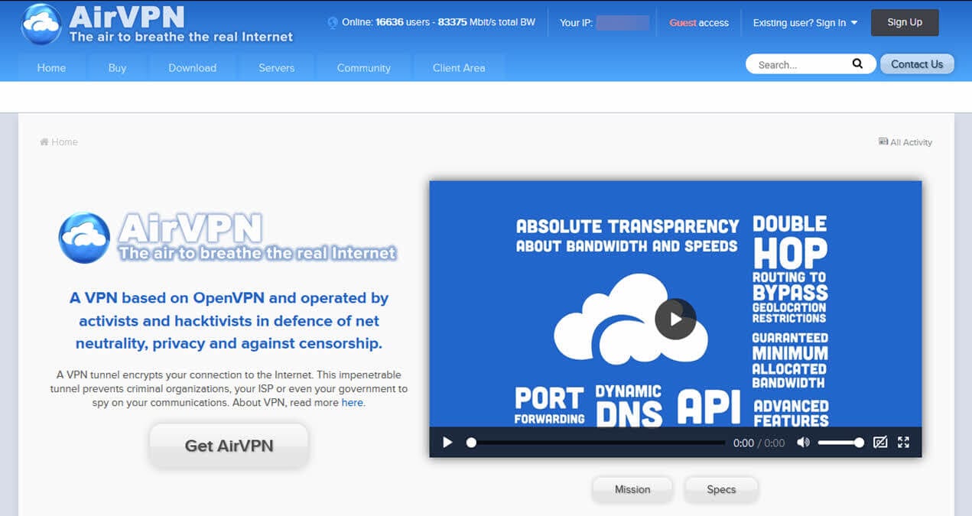Mute the video using the speaker icon
Viewport: 972px width, 516px height.
tap(803, 443)
